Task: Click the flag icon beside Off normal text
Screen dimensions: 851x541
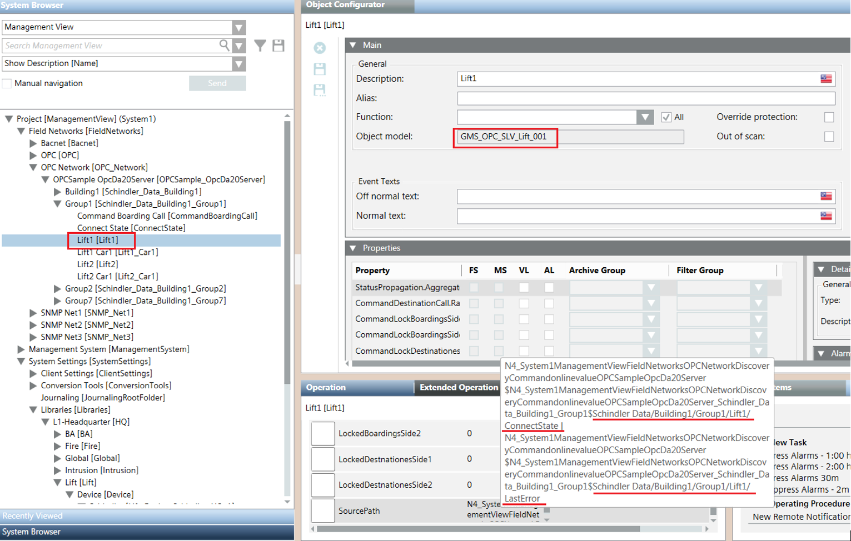Action: pos(826,197)
